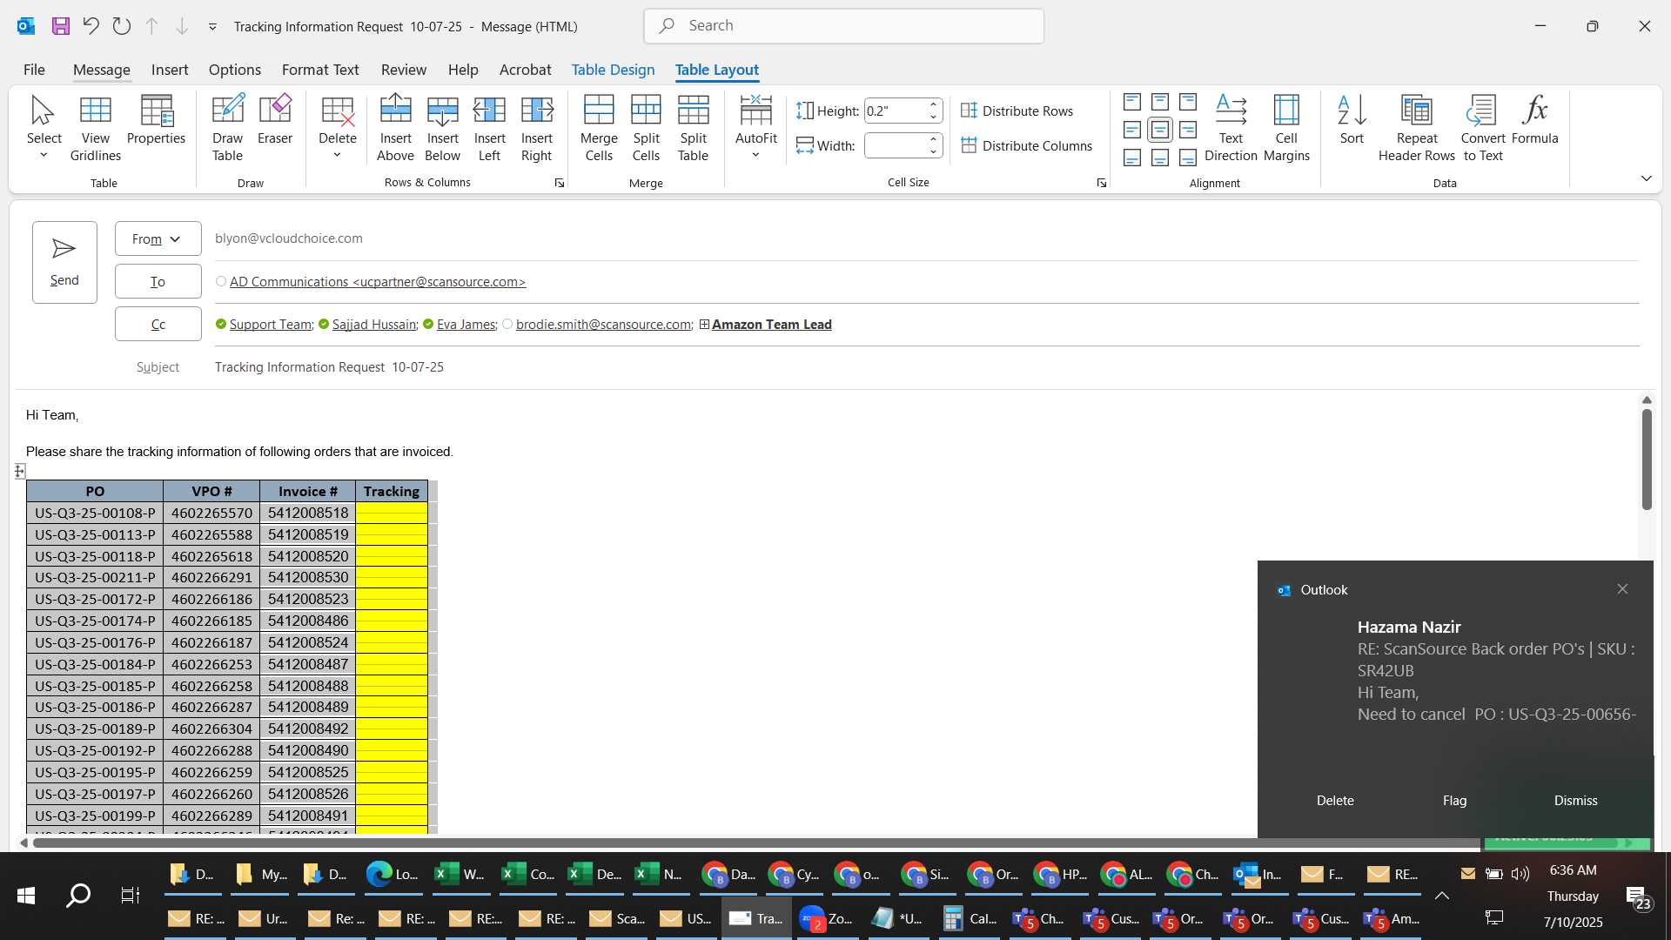Switch to the Table Design tab
The image size is (1671, 940).
point(613,70)
